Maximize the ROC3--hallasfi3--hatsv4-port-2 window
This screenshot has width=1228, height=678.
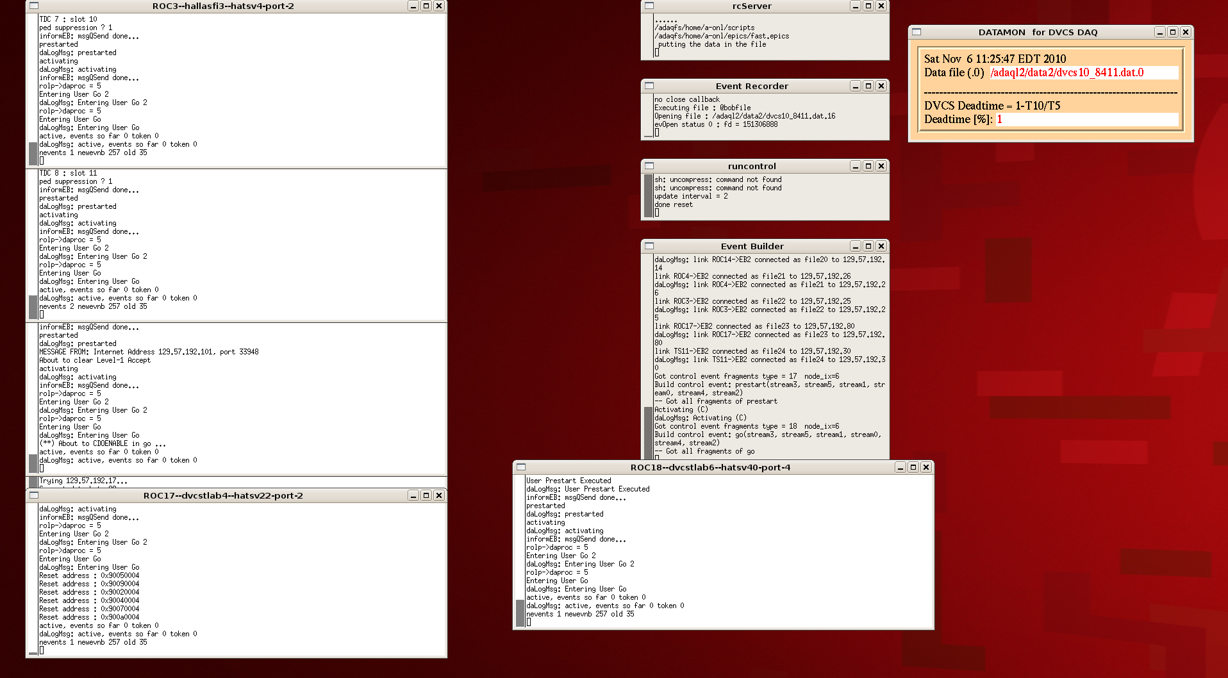click(426, 6)
